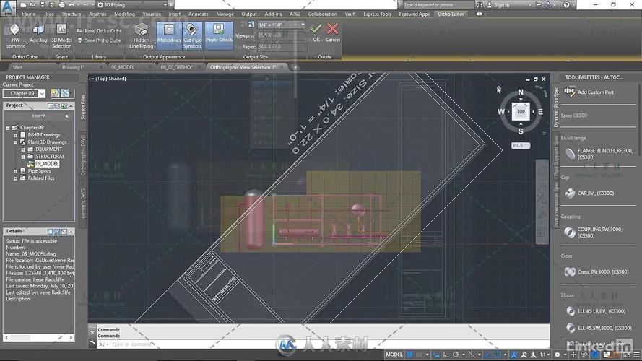Select the ELL 45,SW,3000, (CS300) palette item
642x361 pixels.
pos(599,328)
